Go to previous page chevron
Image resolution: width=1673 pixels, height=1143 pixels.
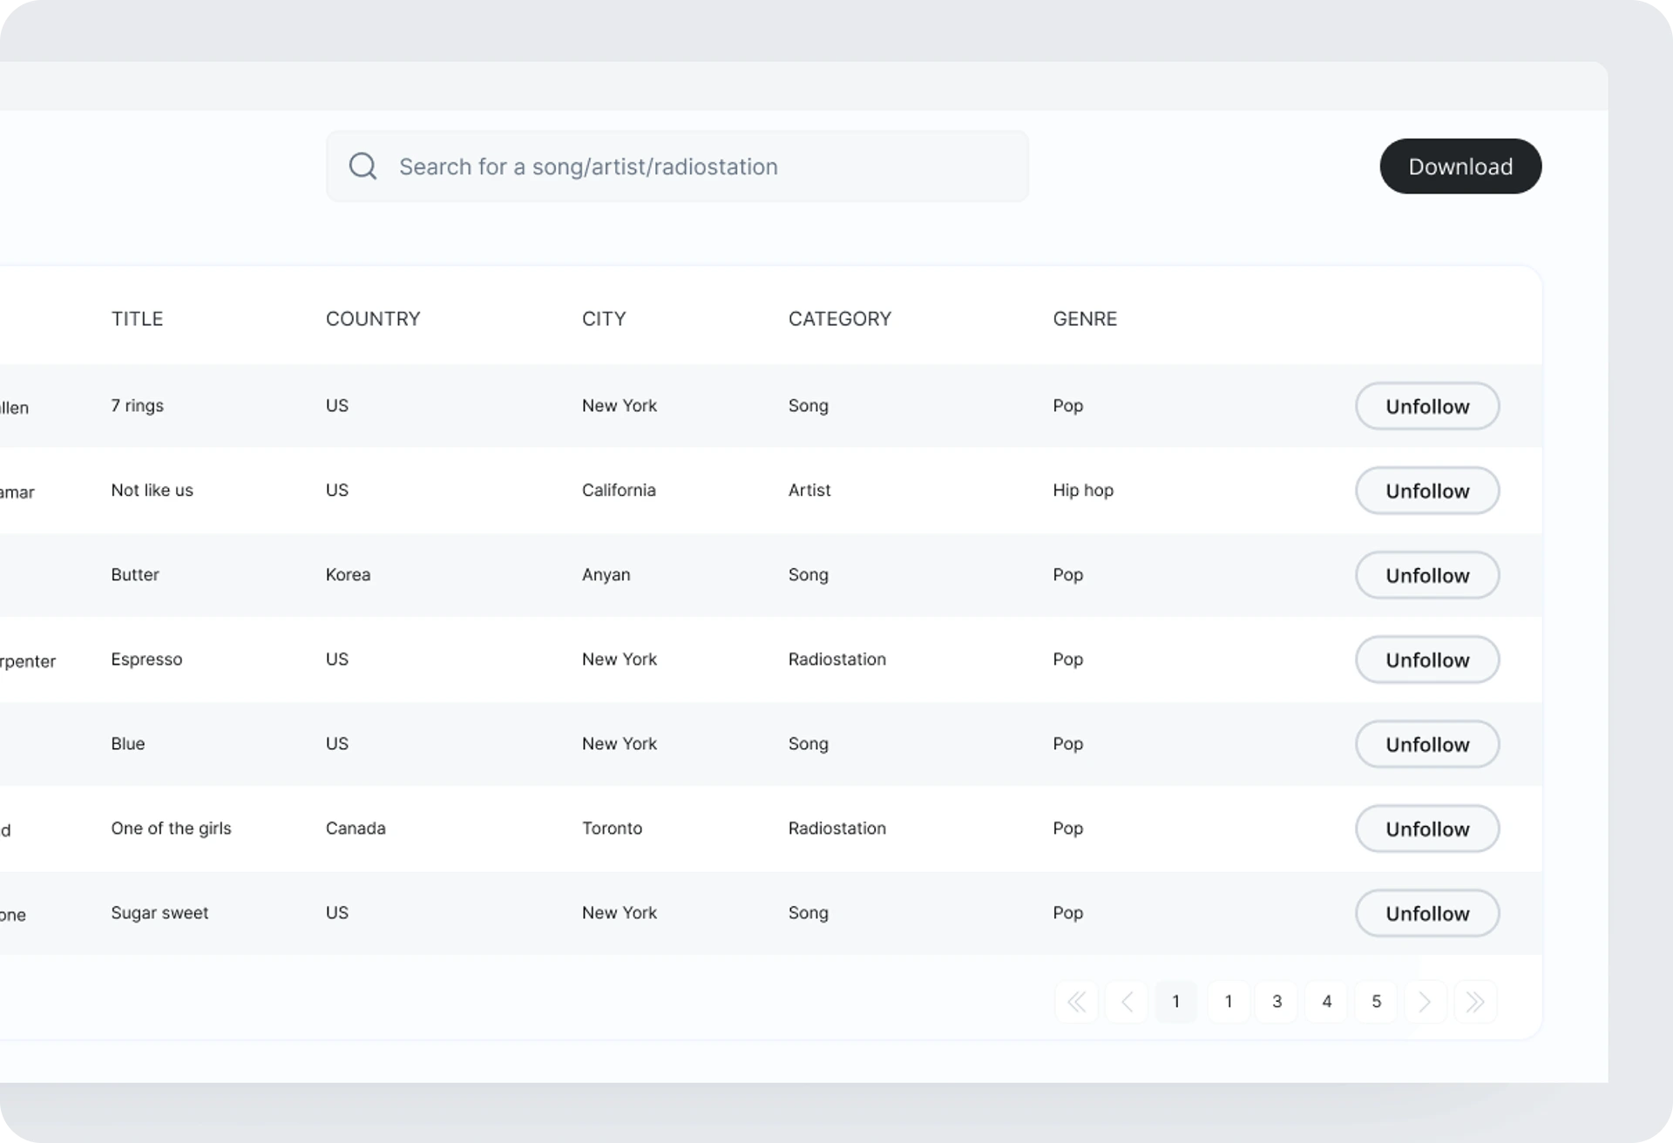pos(1127,1002)
